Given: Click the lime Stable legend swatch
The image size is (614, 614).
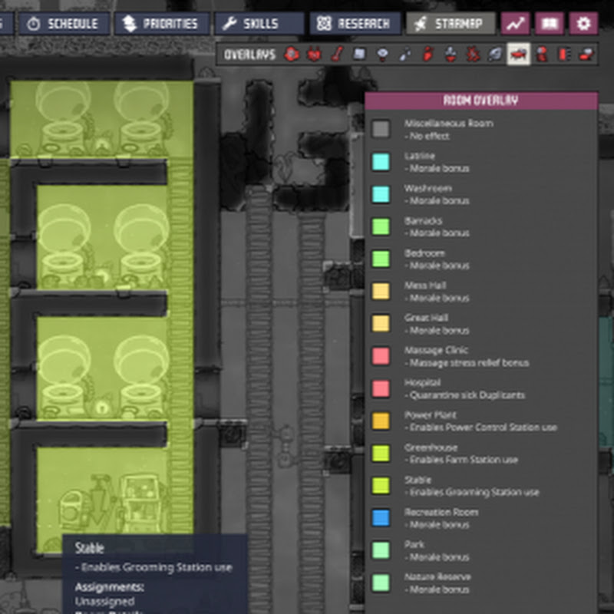Looking at the screenshot, I should click(x=381, y=486).
